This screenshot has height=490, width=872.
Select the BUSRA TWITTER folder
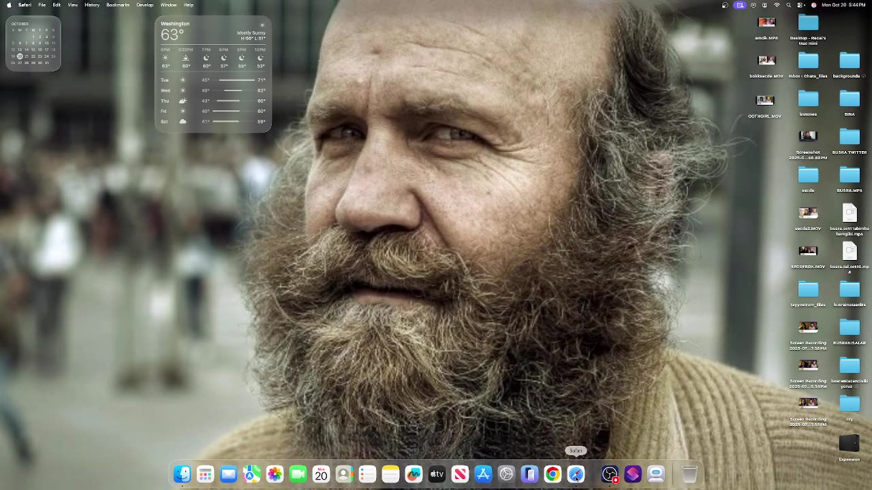(x=850, y=137)
